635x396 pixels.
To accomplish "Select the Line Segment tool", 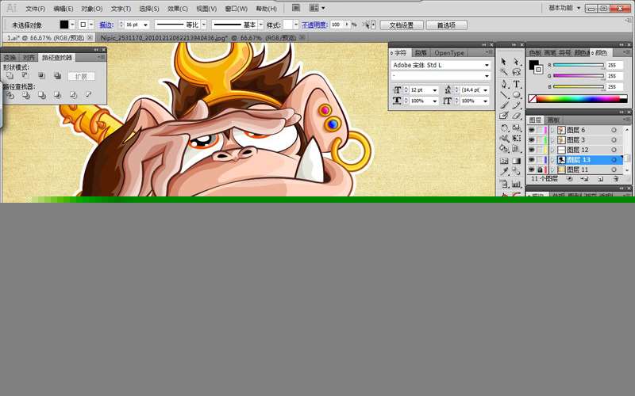I will [503, 94].
